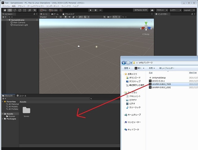
Task: Expand the Packages folder
Action: 2,119
